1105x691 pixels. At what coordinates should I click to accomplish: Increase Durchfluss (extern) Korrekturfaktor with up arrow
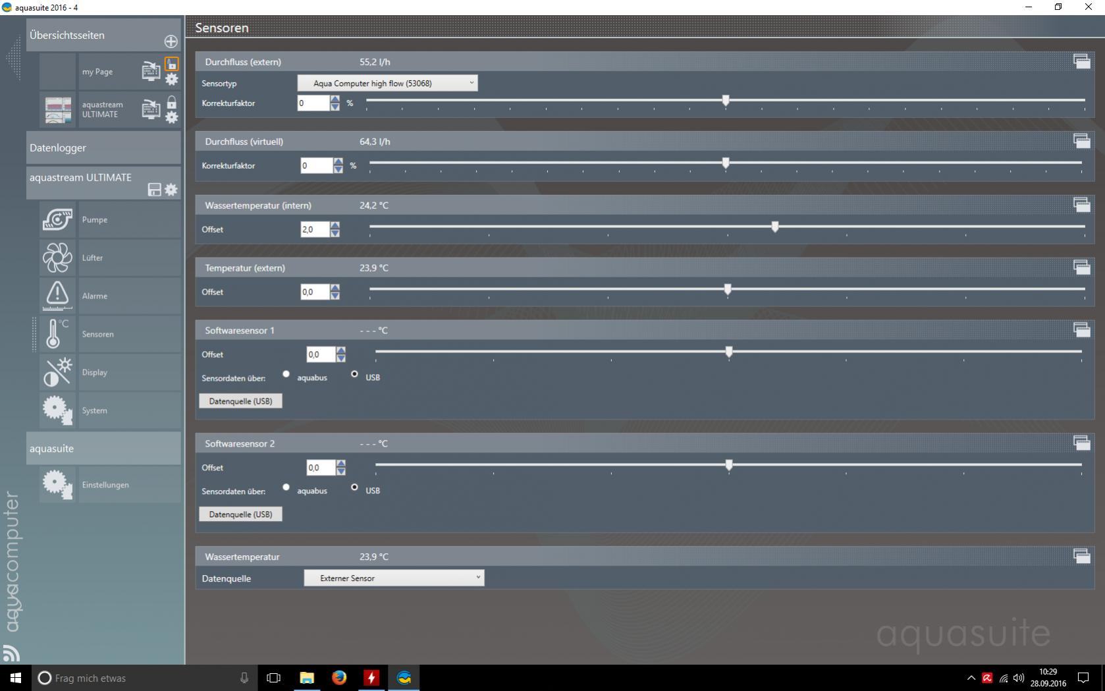click(335, 99)
